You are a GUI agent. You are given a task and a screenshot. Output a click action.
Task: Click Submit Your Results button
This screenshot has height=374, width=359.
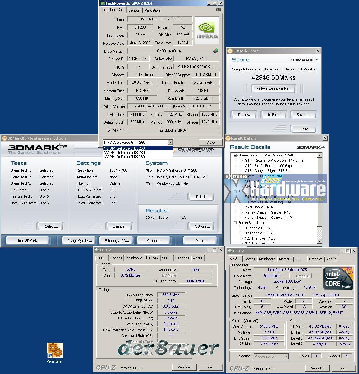[274, 89]
